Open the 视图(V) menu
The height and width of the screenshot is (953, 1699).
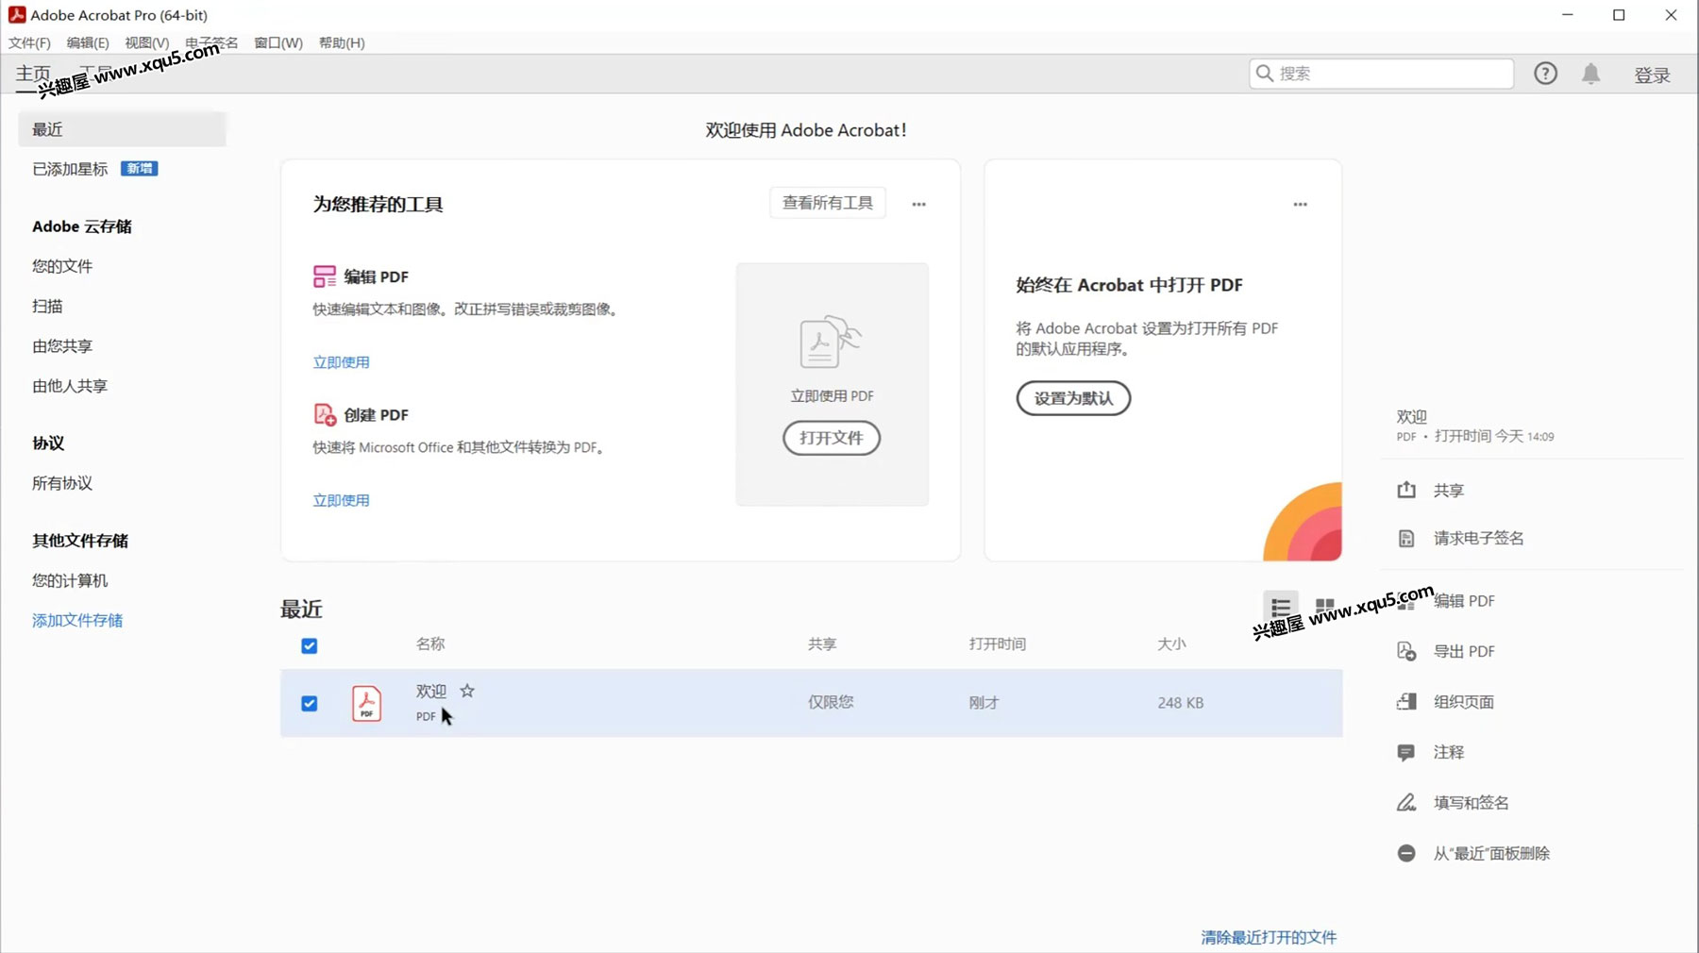click(x=147, y=42)
